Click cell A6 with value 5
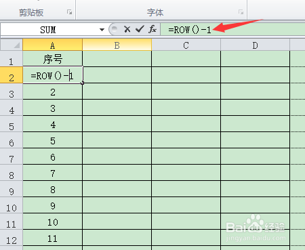 [x=53, y=140]
